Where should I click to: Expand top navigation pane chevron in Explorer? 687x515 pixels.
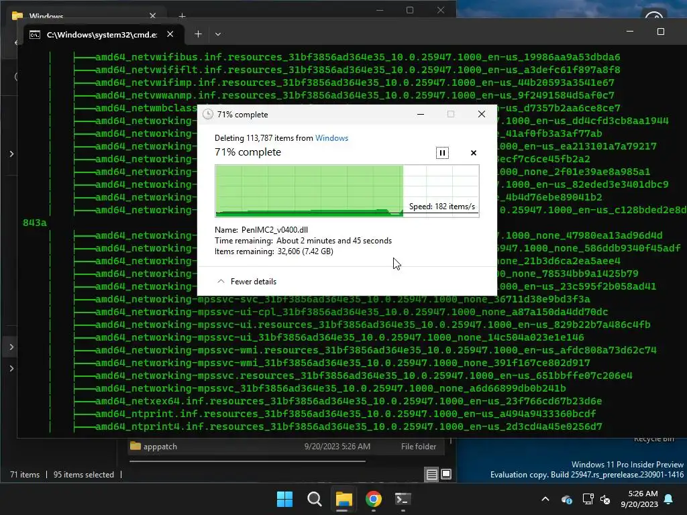(x=12, y=154)
